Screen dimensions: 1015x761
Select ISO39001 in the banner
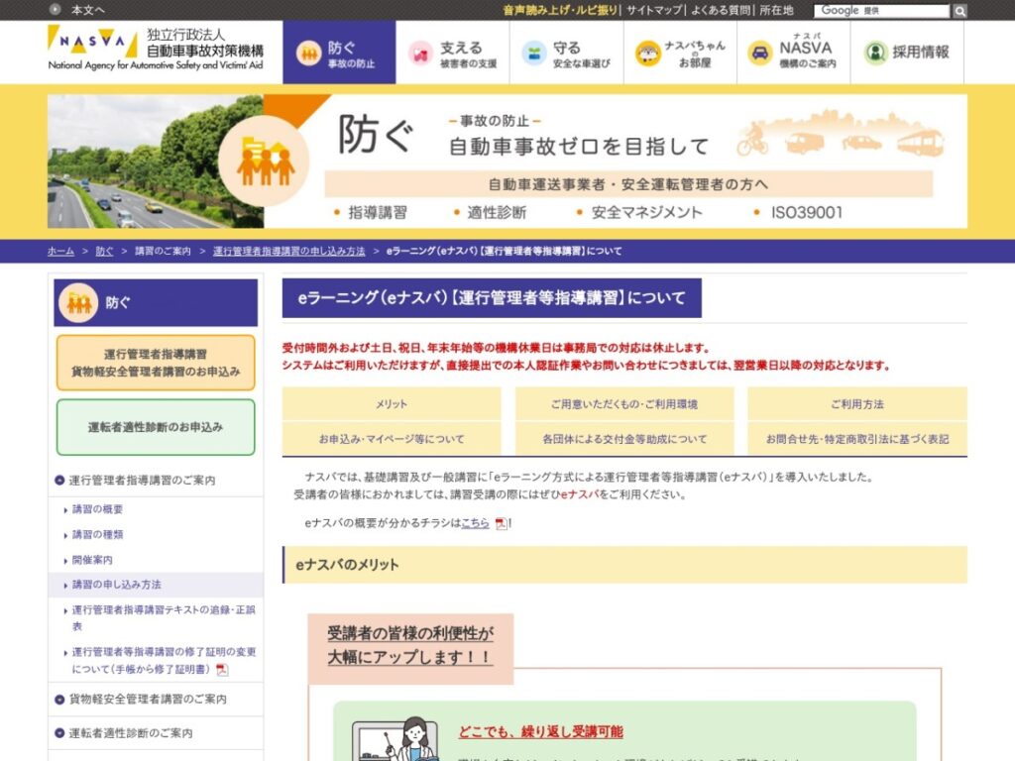click(x=807, y=212)
